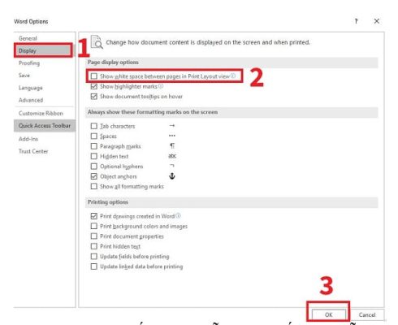Click the help question mark icon
The image size is (398, 325).
pos(356,21)
